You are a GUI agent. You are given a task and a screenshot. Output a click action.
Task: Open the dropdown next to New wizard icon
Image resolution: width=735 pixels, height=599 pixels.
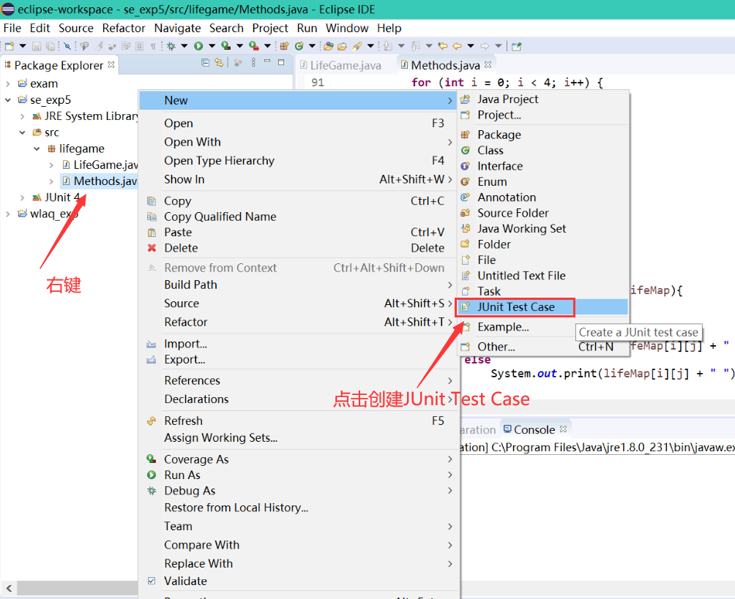pyautogui.click(x=22, y=46)
